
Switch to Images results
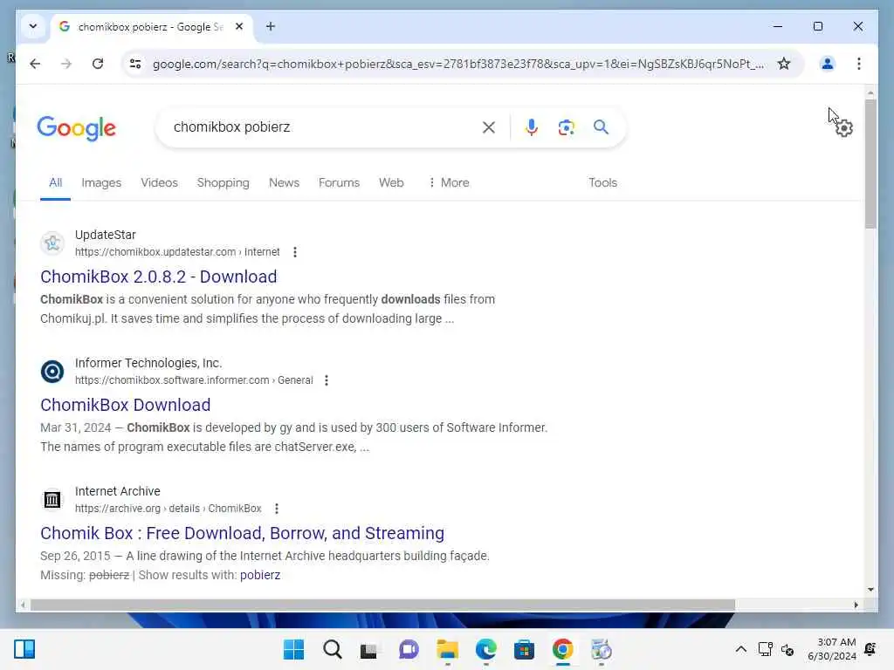click(x=101, y=183)
